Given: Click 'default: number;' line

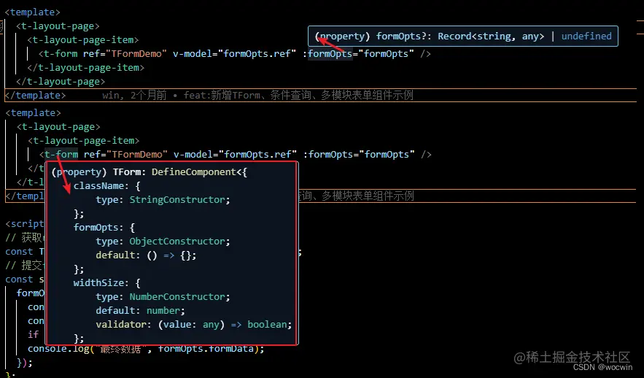Looking at the screenshot, I should 141,311.
